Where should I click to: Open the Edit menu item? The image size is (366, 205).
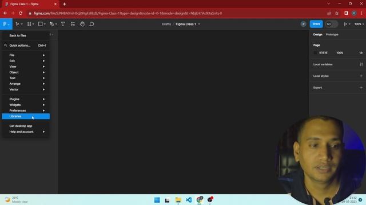pos(26,61)
